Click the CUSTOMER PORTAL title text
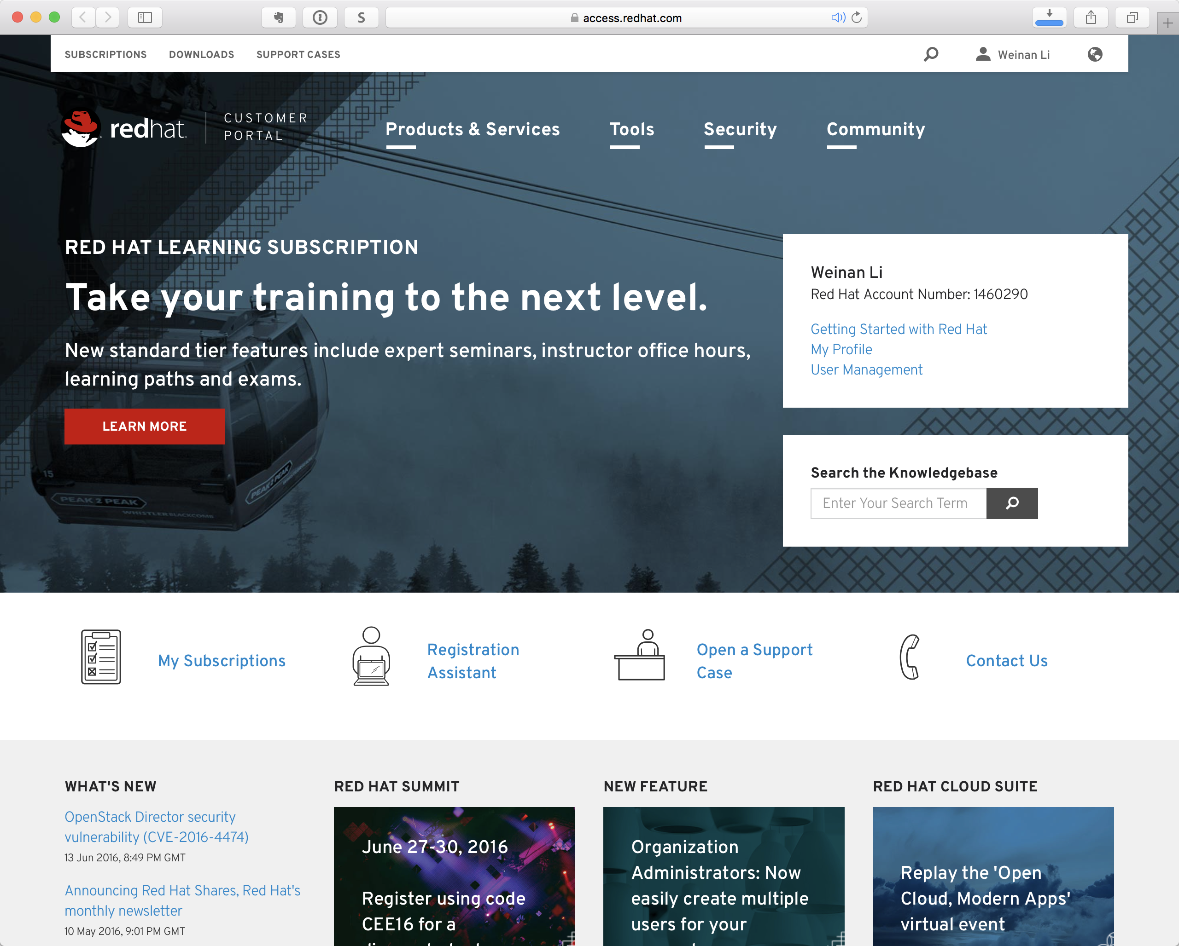1179x946 pixels. tap(266, 127)
